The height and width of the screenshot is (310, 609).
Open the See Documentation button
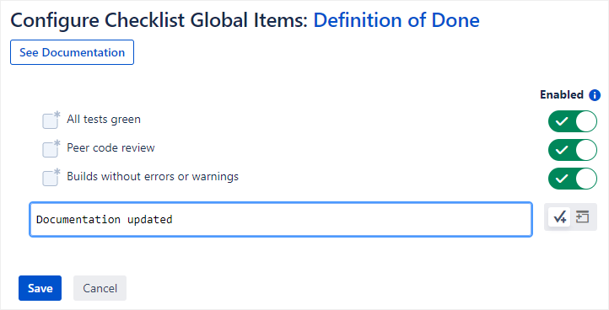[72, 52]
